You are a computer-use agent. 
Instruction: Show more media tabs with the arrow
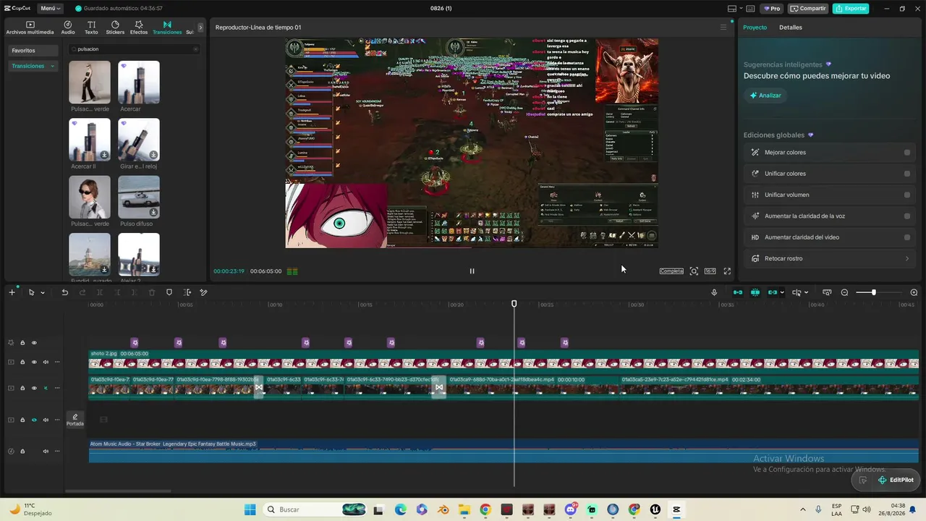200,27
